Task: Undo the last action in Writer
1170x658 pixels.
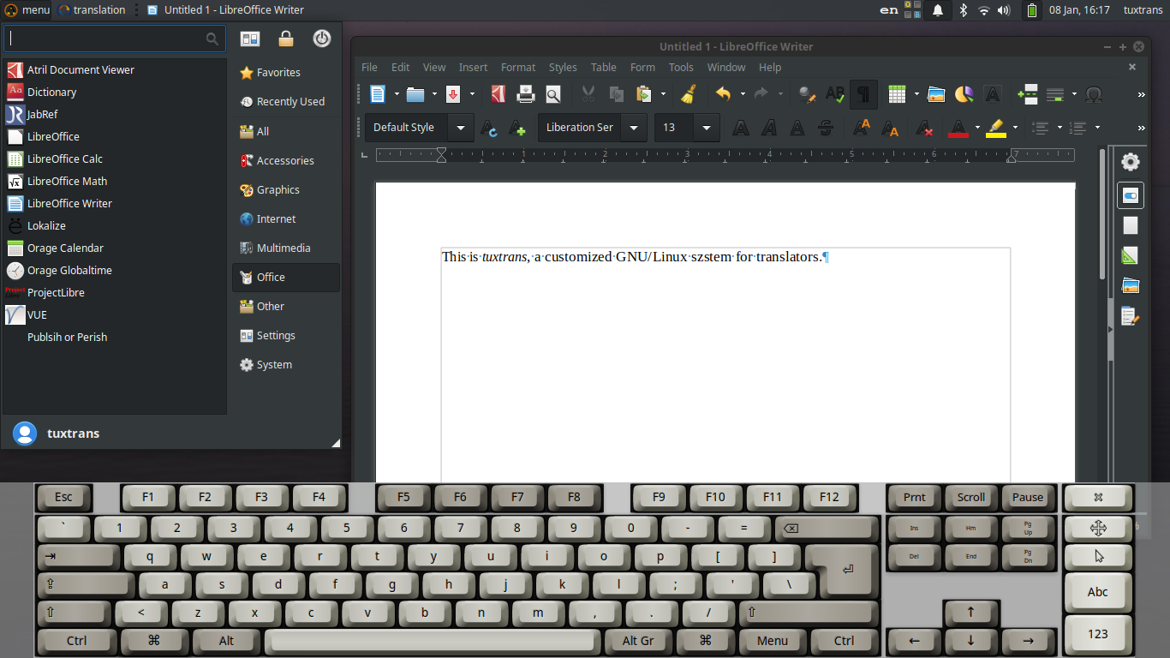Action: pos(724,93)
